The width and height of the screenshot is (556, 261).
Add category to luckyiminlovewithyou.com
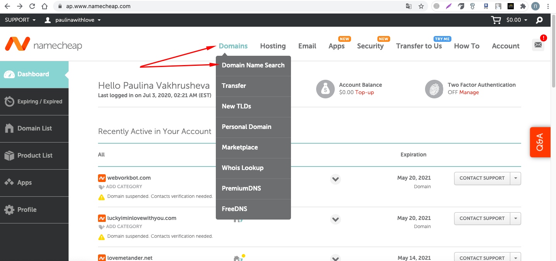pos(120,227)
